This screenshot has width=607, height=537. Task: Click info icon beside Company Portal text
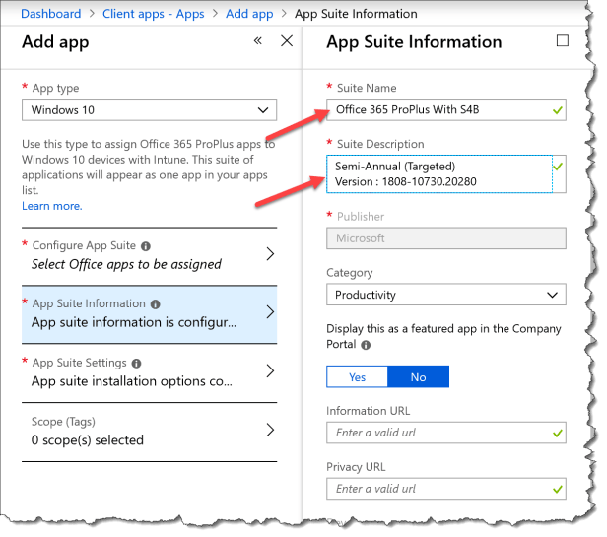tap(366, 345)
